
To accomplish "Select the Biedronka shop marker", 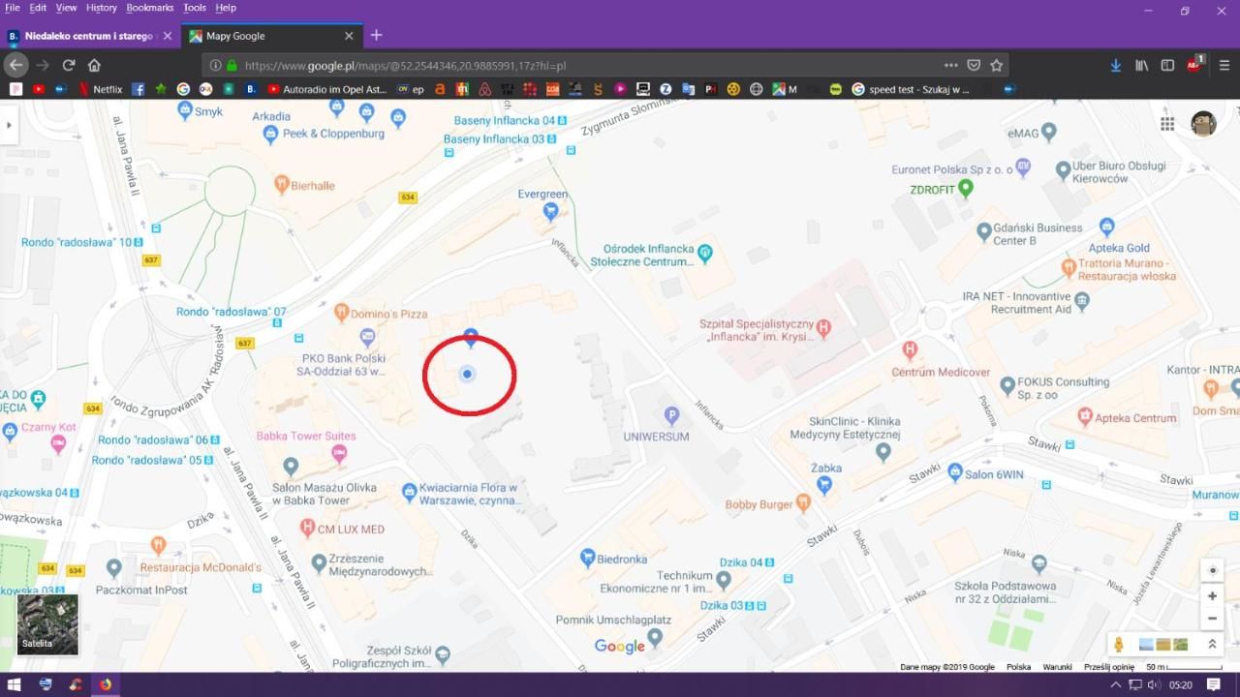I will (587, 558).
